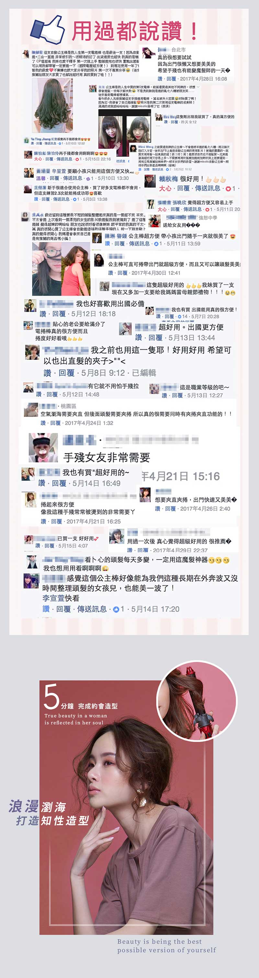Viewport: 259px width, 978px height.
Task: Click 讚 beside 5月14日 16:49
Action: [x=42, y=483]
